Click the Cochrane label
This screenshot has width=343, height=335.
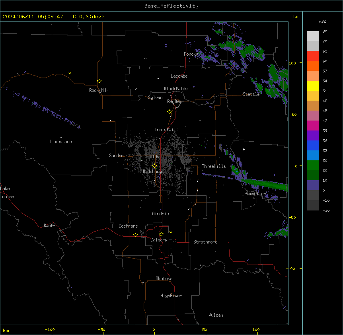coord(128,226)
